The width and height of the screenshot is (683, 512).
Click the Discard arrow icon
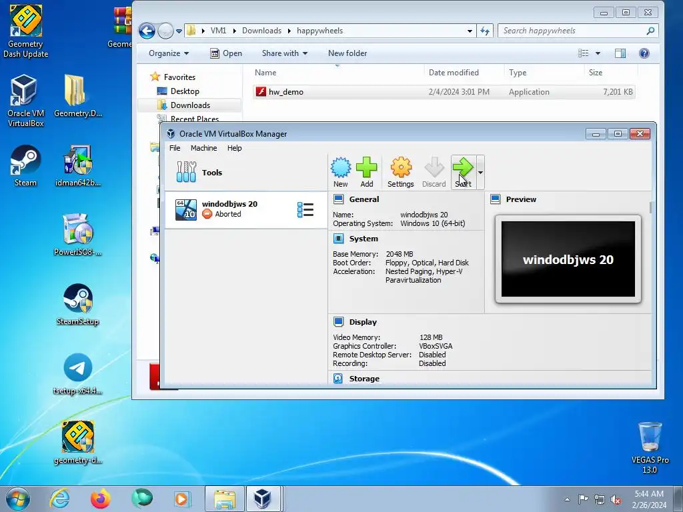(x=434, y=172)
